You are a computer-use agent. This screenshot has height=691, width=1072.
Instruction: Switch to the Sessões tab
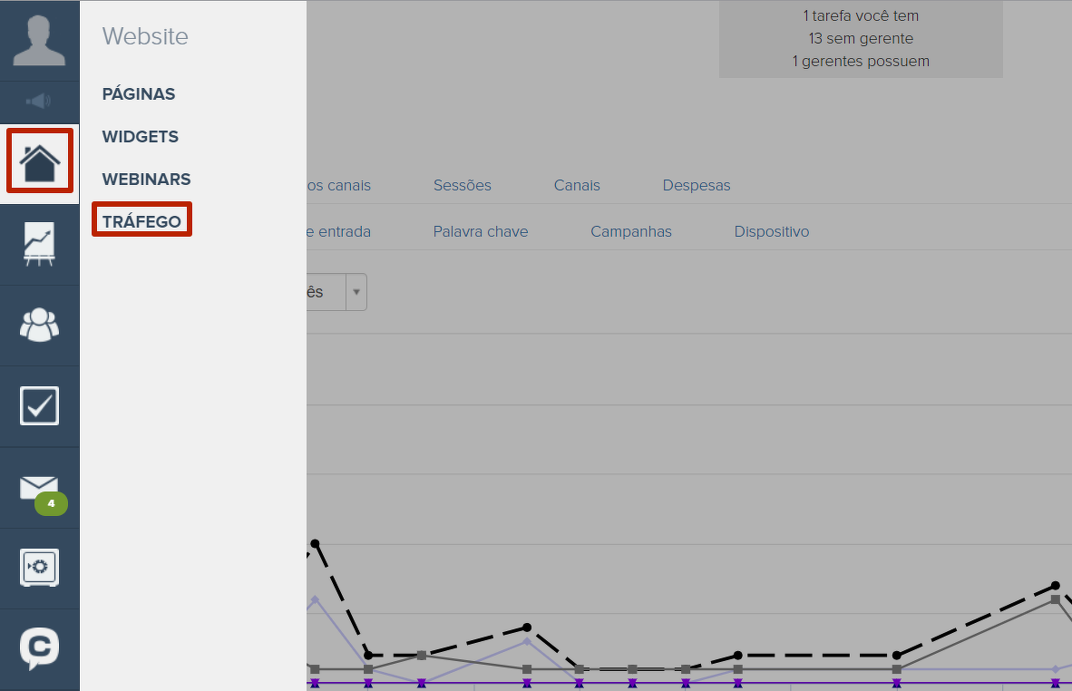(463, 185)
